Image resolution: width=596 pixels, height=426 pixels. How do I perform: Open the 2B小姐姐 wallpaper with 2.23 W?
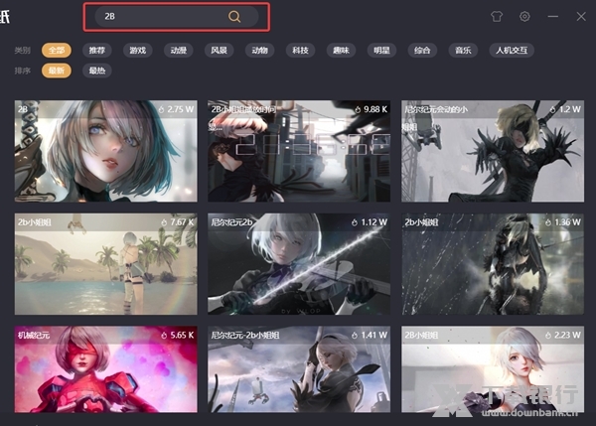click(493, 369)
